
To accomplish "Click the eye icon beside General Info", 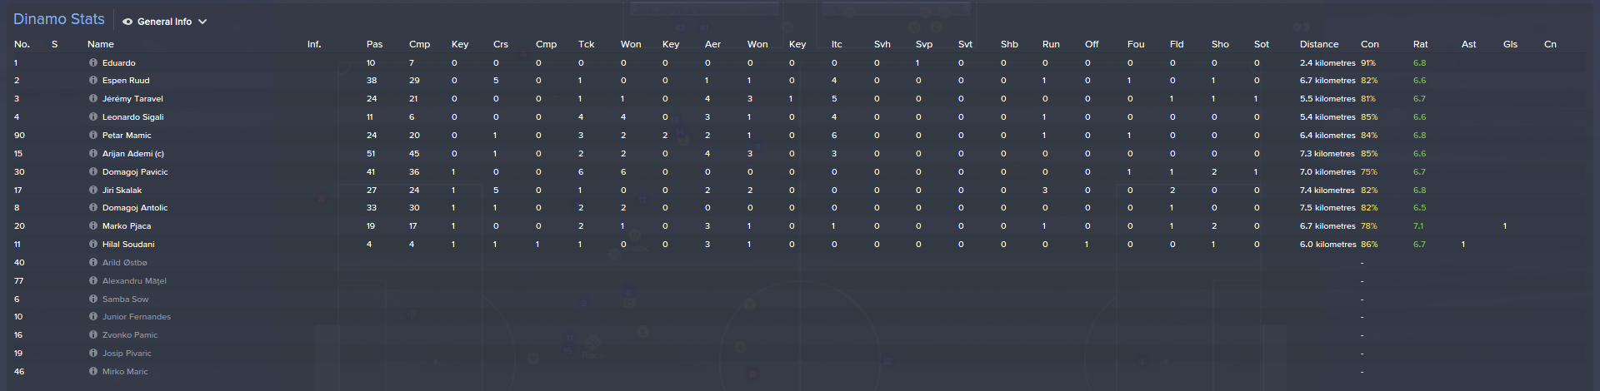I will 127,22.
